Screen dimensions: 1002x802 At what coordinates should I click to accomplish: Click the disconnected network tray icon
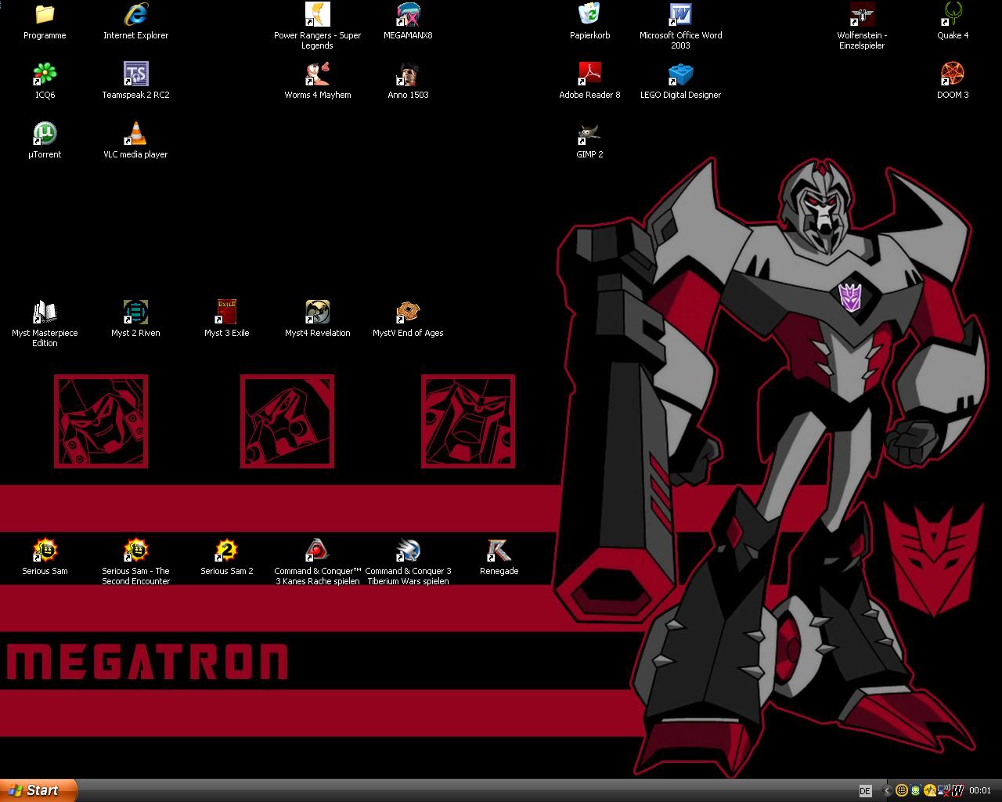point(944,791)
